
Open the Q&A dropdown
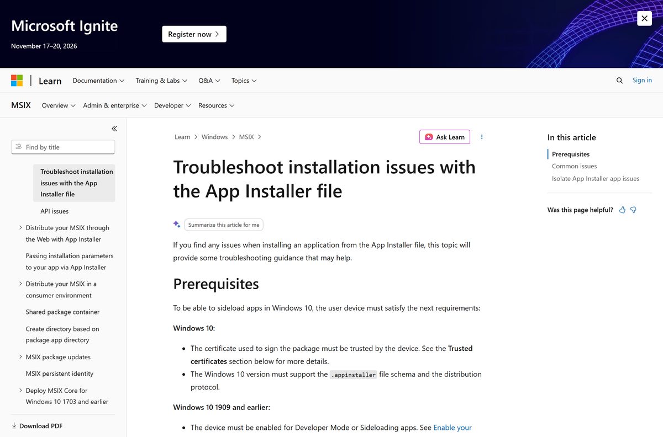click(x=209, y=81)
